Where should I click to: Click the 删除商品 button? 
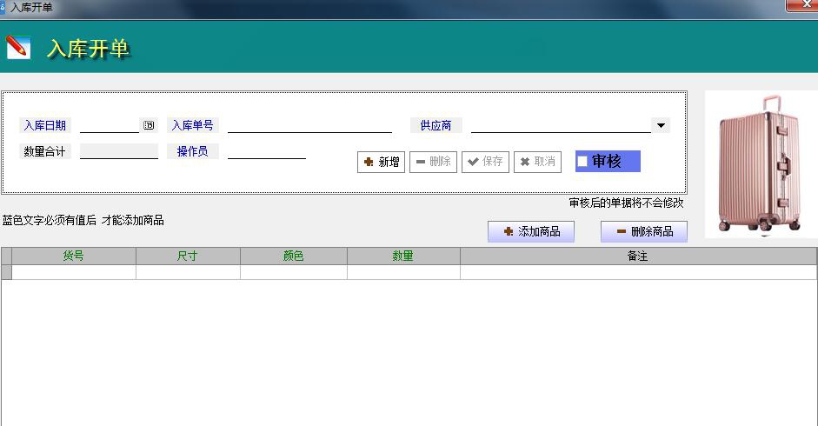pyautogui.click(x=644, y=231)
